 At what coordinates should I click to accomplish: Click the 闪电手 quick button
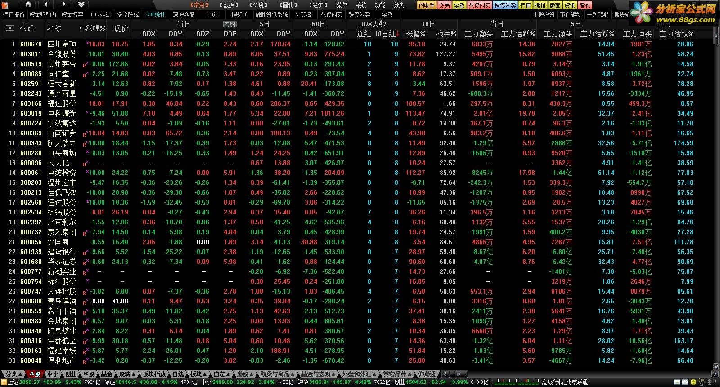(x=426, y=5)
